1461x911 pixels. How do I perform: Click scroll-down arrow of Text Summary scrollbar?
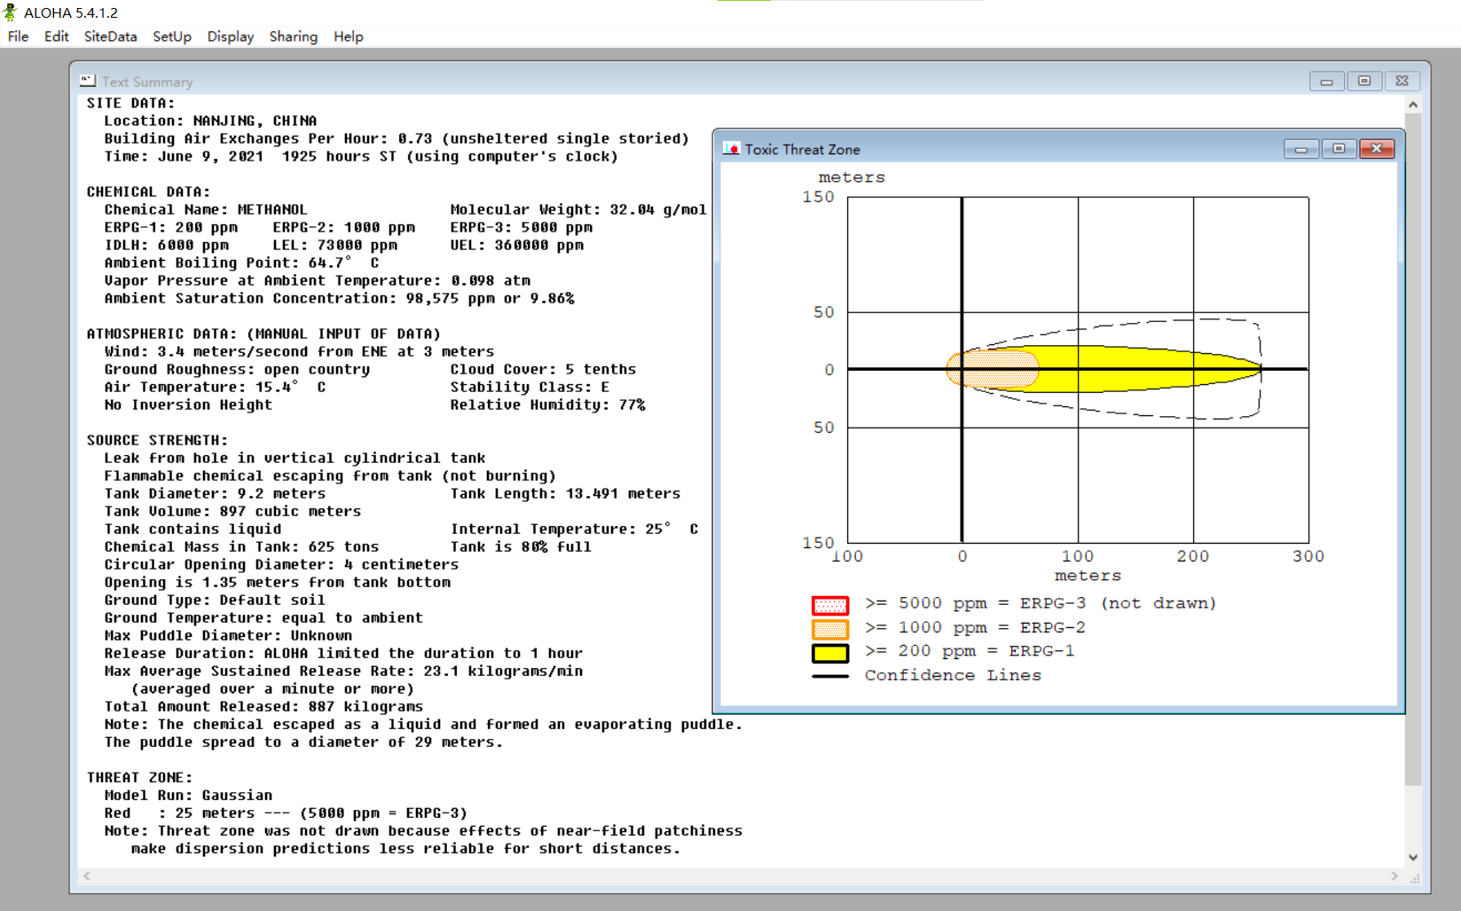click(1413, 858)
